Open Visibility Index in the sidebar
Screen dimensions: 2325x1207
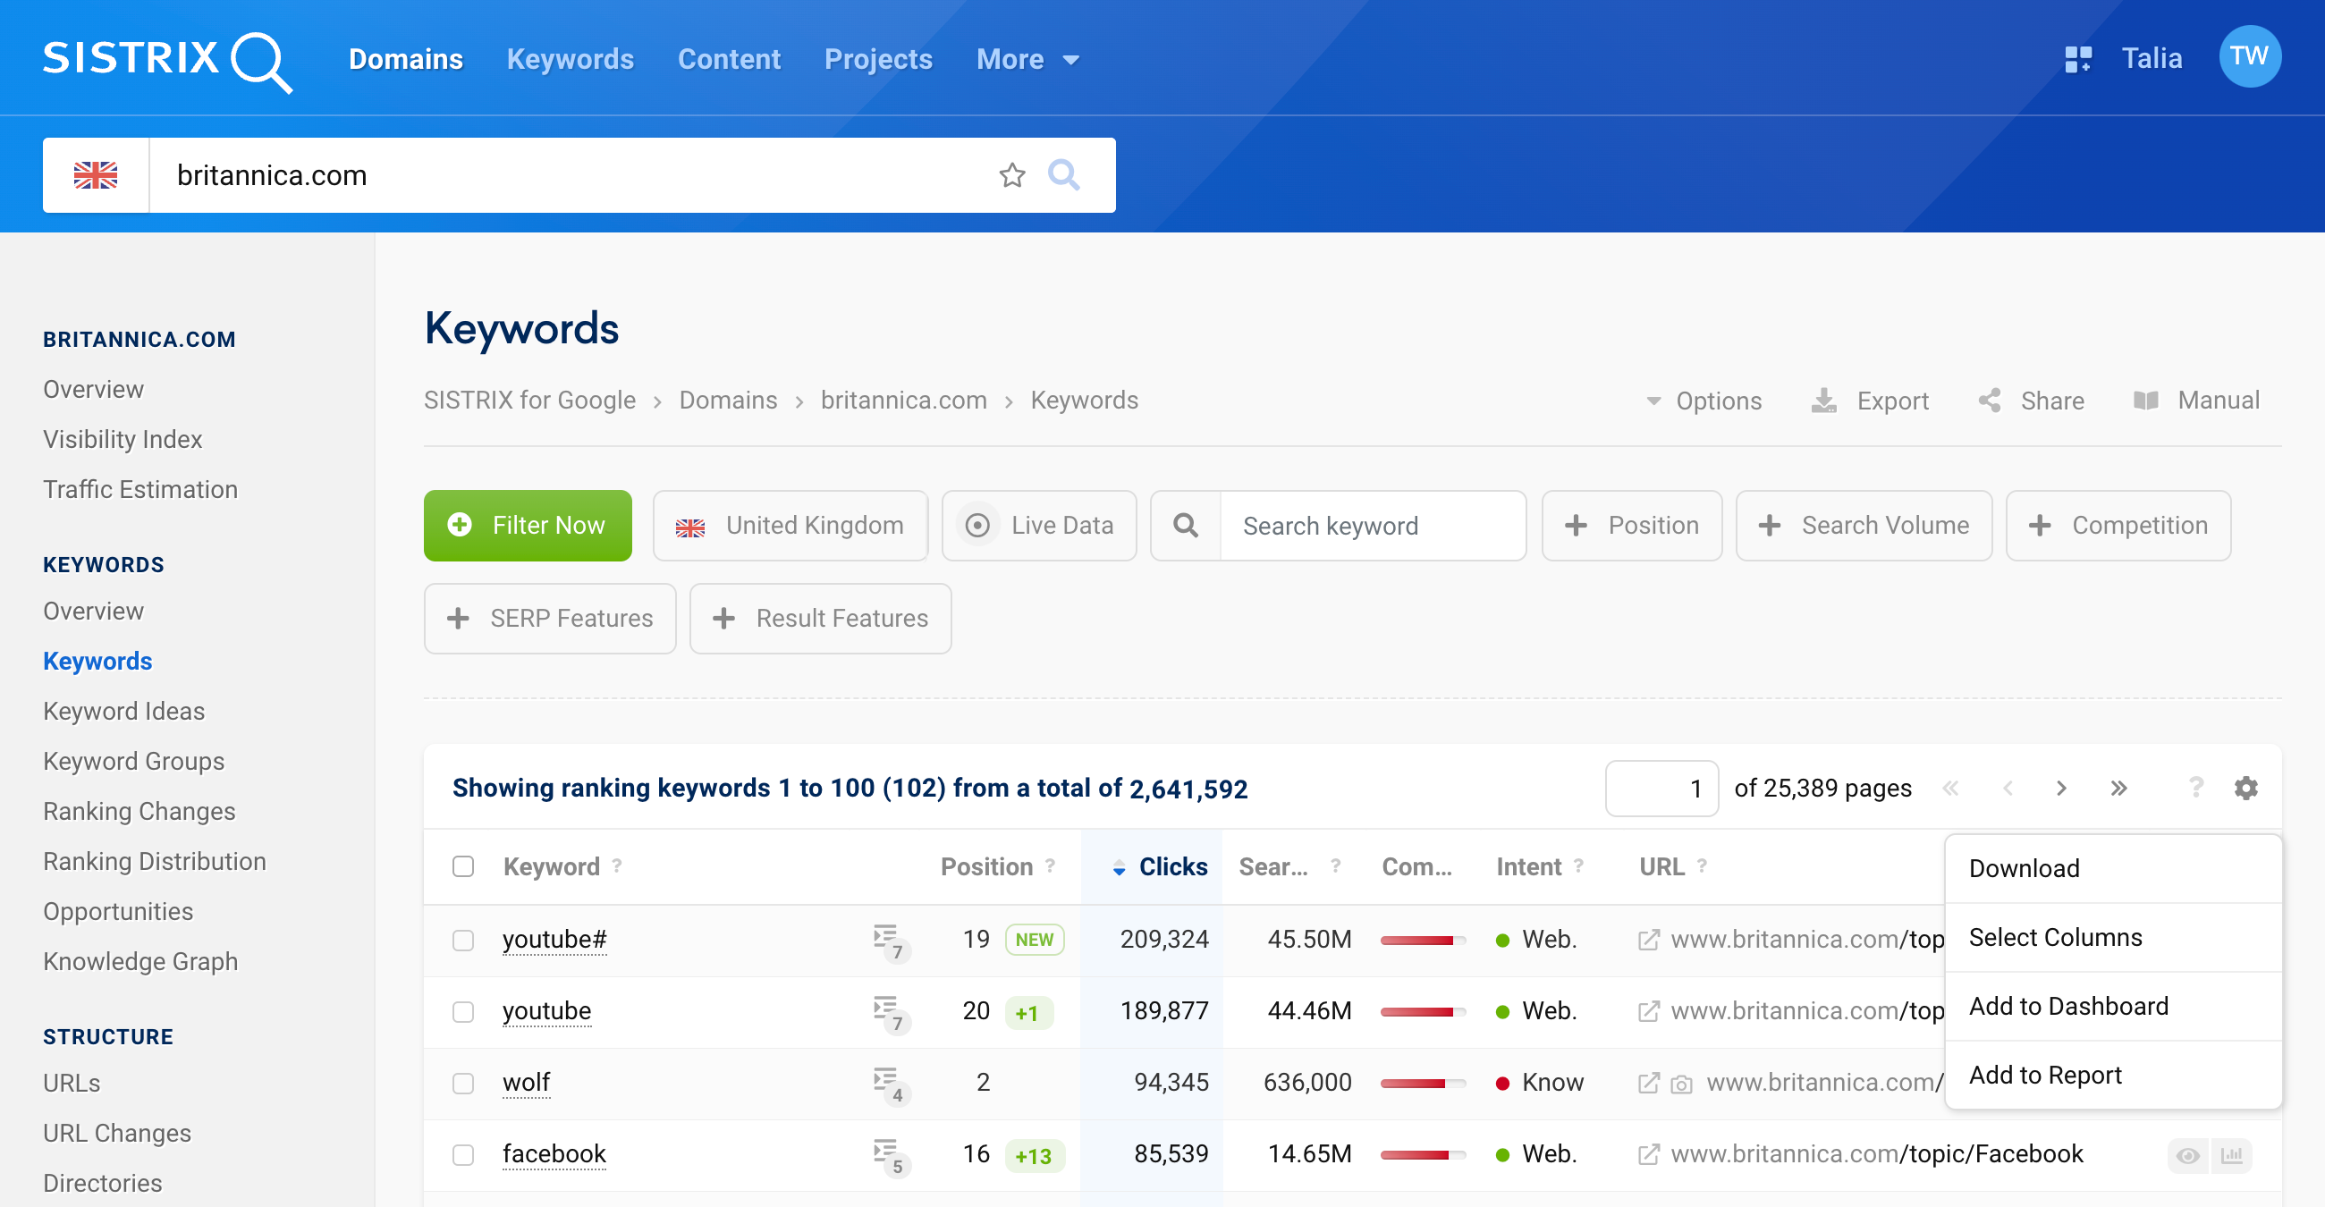123,439
